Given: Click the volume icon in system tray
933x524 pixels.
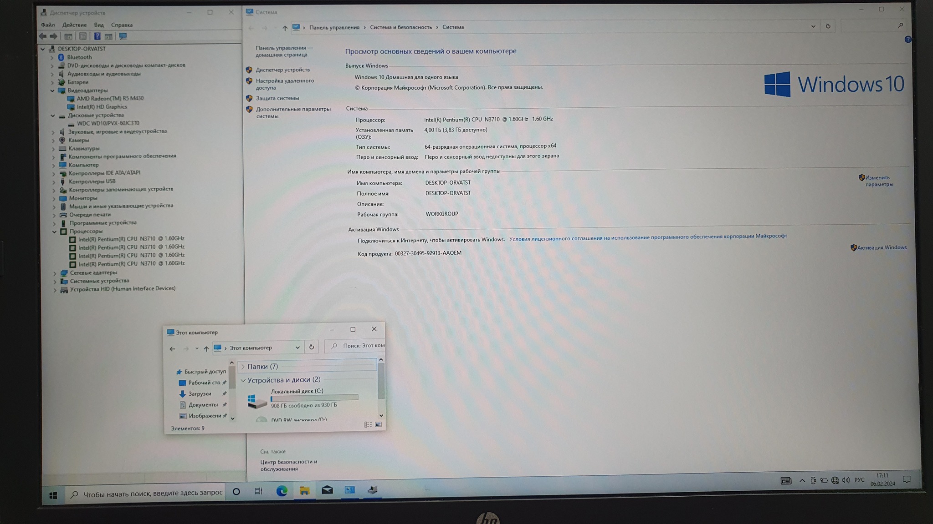Looking at the screenshot, I should coord(846,480).
